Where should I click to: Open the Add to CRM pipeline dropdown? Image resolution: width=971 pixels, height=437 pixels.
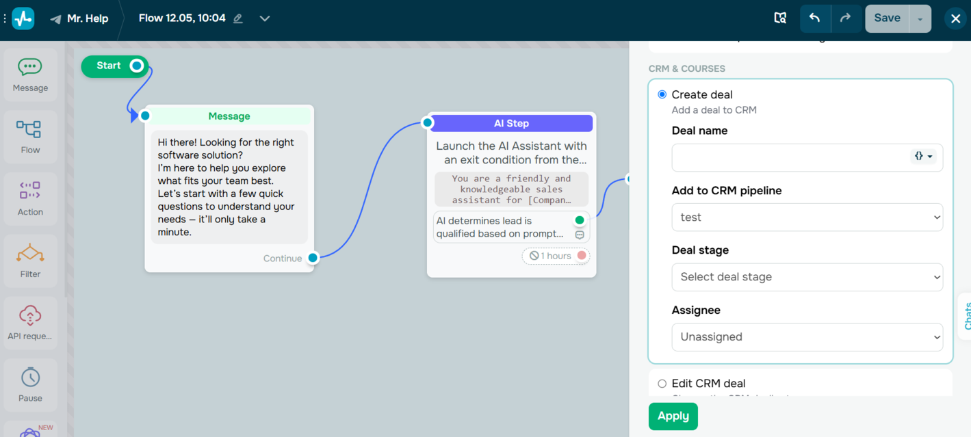point(807,217)
